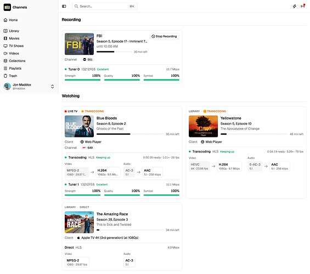Click the Trash bin icon
Viewport: 310px width, 274px height.
pos(5,76)
